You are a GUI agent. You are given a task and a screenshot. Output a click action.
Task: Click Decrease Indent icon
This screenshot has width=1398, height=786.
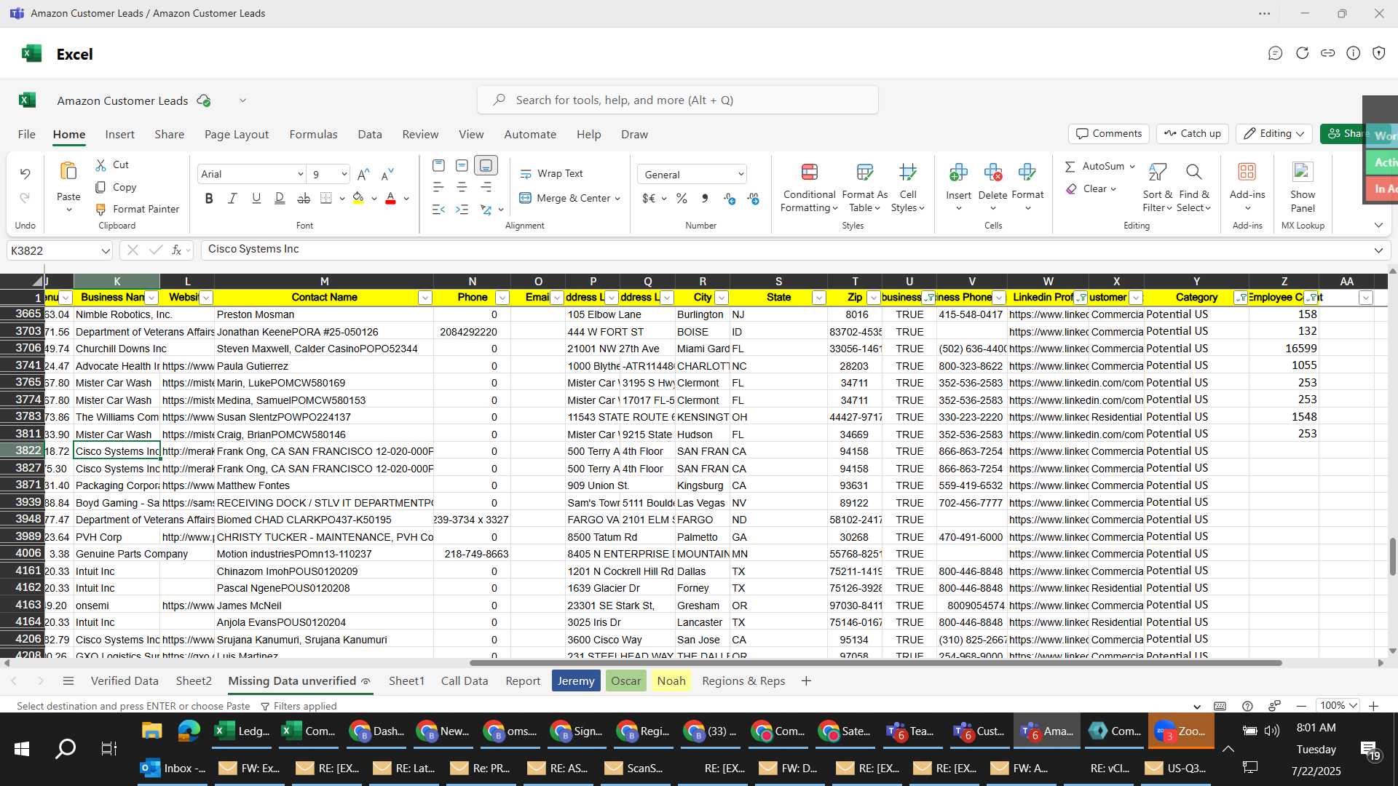coord(438,210)
